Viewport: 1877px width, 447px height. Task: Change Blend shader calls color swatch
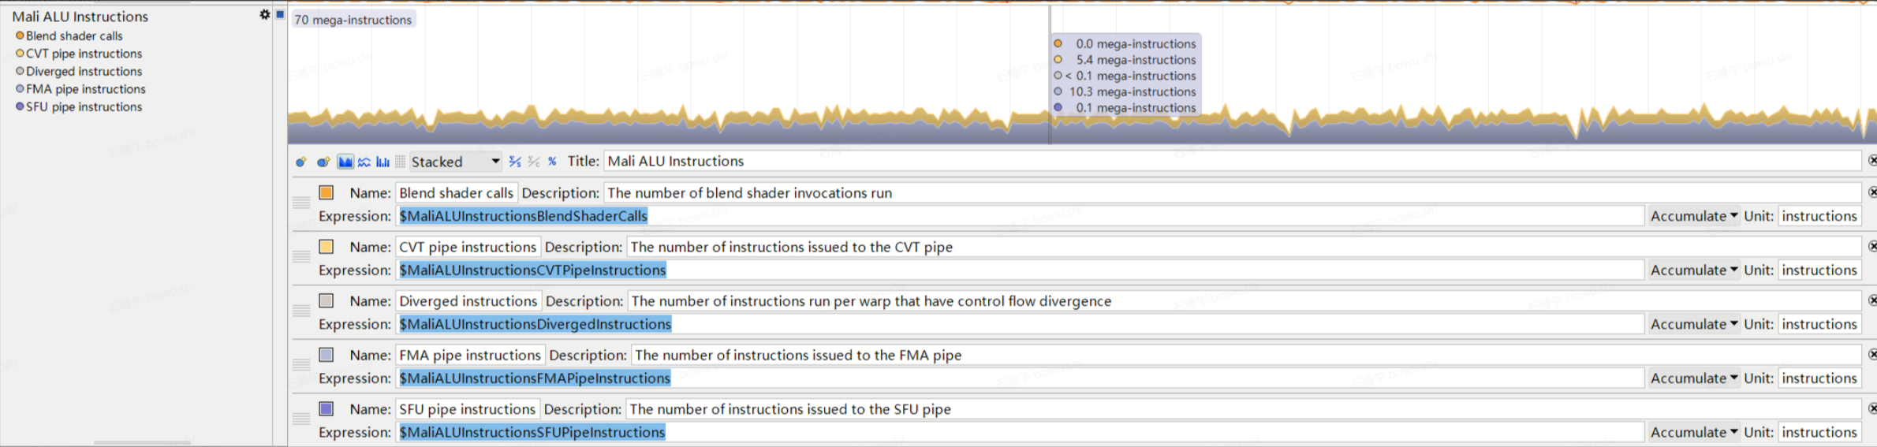point(327,192)
